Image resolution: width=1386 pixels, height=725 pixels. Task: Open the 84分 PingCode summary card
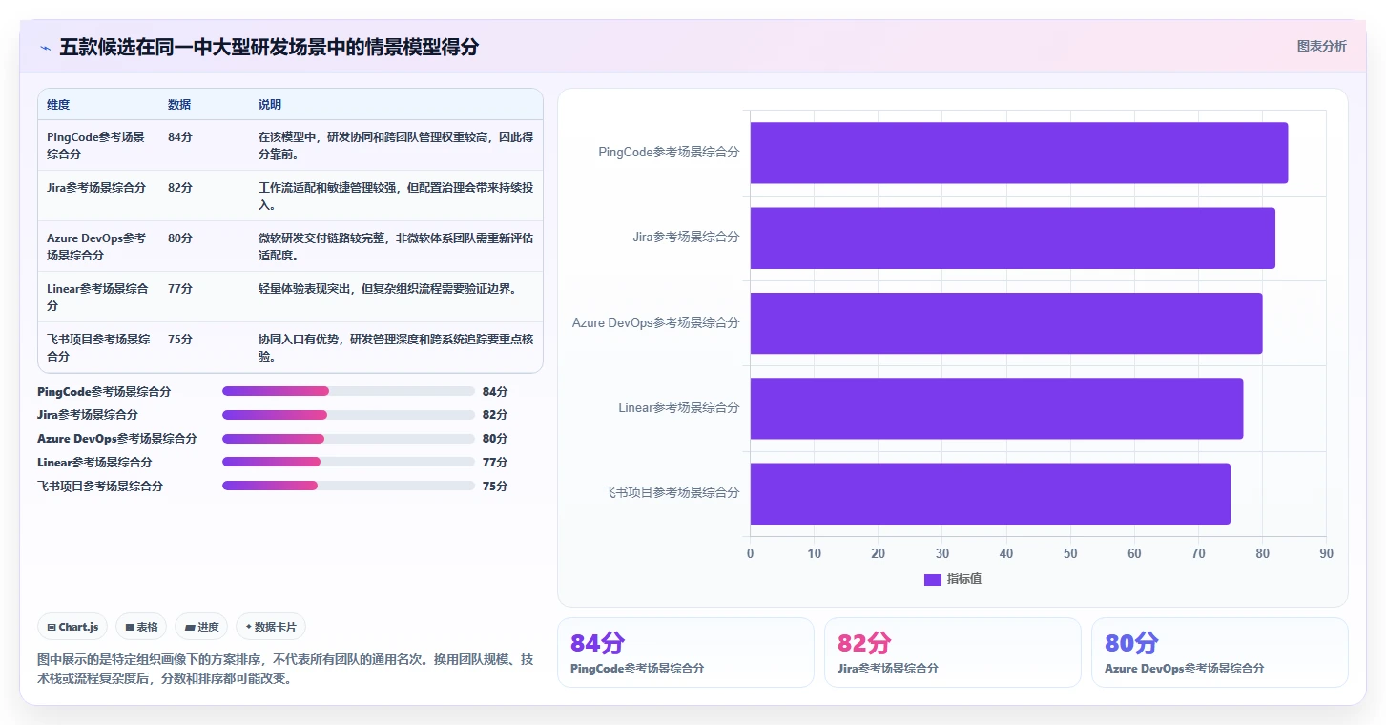point(686,652)
